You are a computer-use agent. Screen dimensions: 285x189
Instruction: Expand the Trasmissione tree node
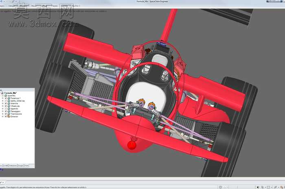point(3,114)
